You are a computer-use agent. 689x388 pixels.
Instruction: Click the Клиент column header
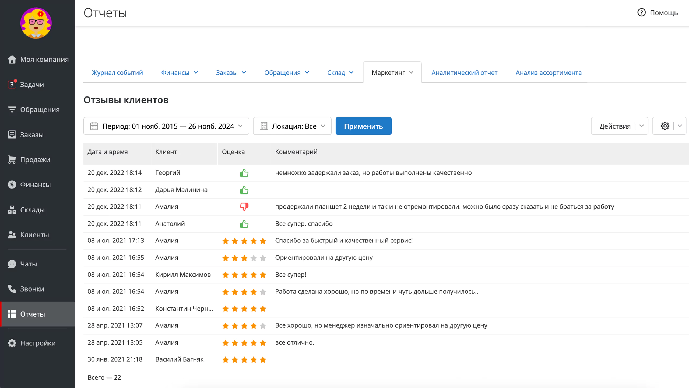point(166,152)
